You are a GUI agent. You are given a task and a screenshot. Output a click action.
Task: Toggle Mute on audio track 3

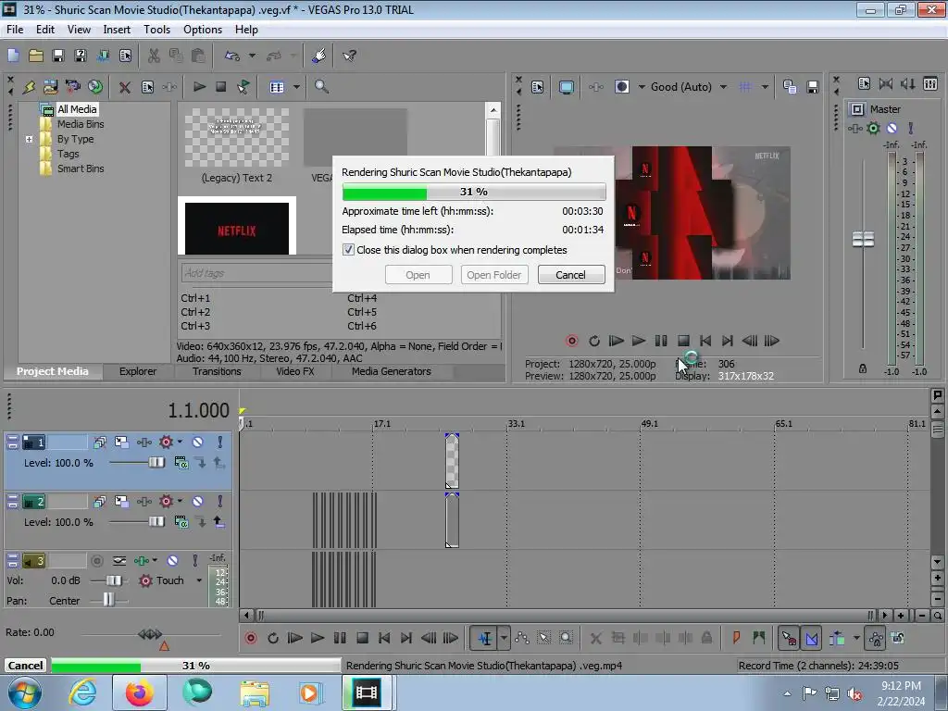pyautogui.click(x=172, y=560)
